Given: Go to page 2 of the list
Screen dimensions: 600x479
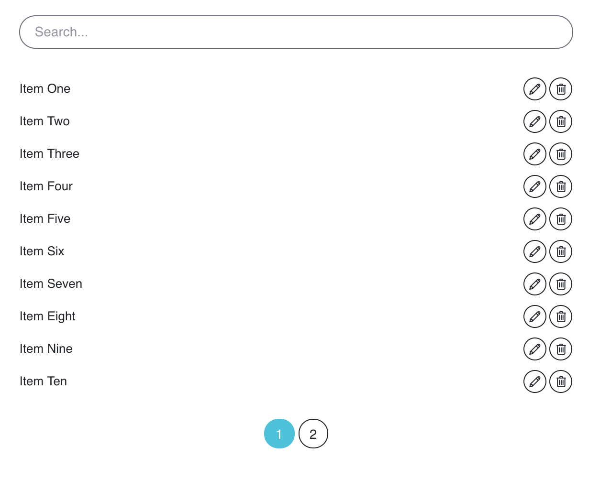Looking at the screenshot, I should coord(313,434).
